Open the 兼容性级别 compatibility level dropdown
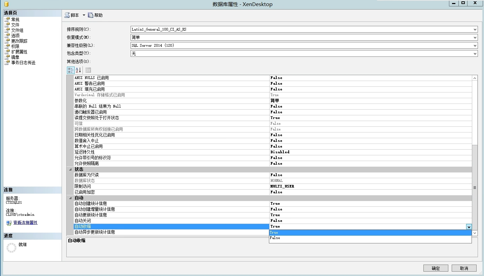 [x=475, y=46]
